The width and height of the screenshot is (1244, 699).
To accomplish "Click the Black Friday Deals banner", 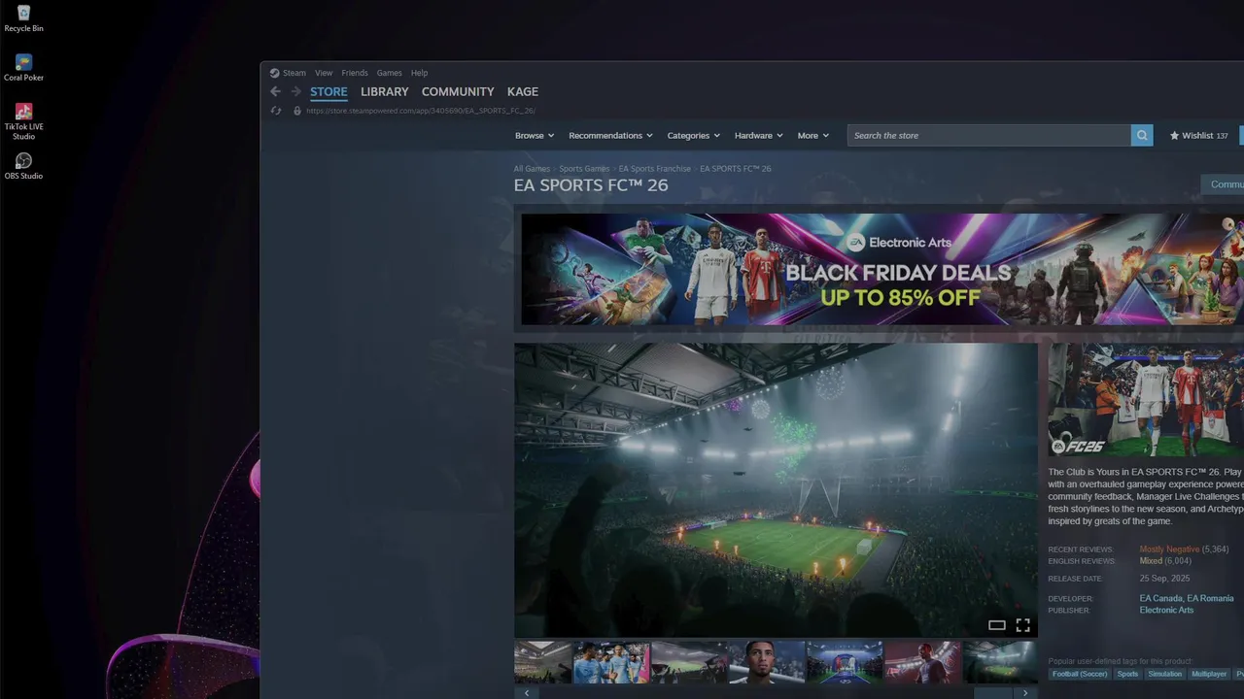I will tap(882, 269).
